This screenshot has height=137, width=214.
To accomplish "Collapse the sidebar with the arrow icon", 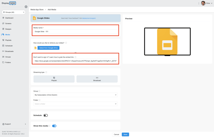I will (26, 7).
